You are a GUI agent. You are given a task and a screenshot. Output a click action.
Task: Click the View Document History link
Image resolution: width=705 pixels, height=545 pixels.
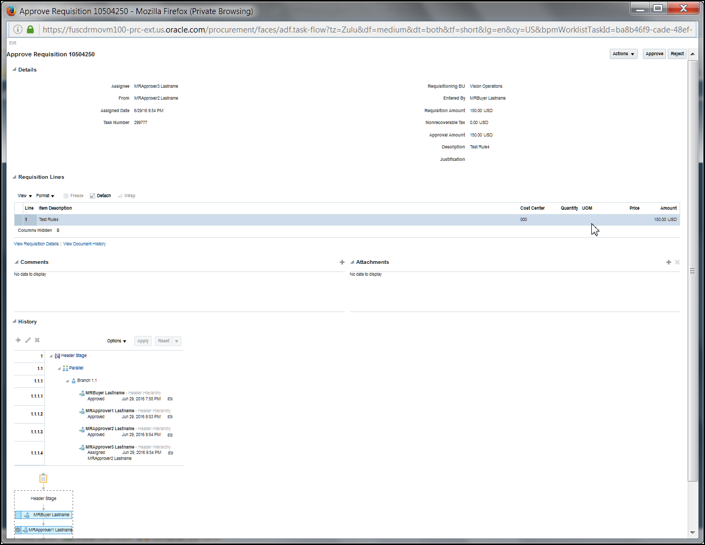point(84,244)
